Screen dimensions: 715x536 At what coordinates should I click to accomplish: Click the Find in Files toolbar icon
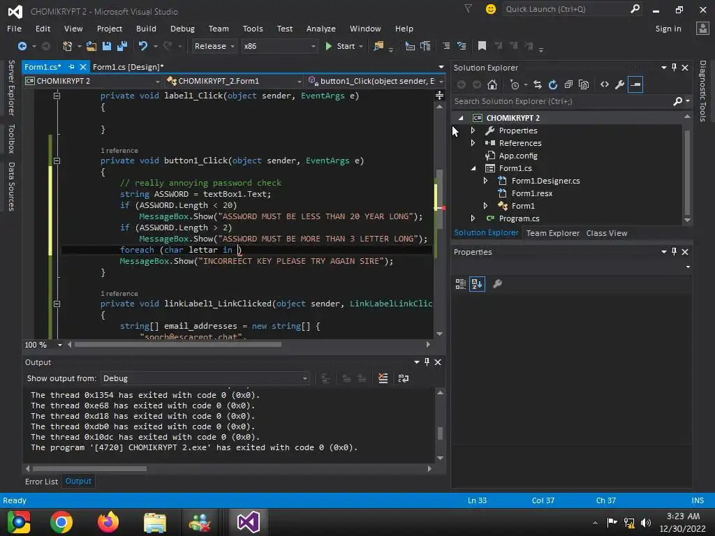click(x=378, y=46)
